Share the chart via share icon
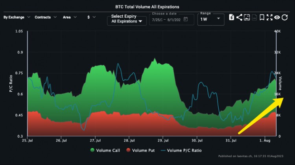Viewport: 295px width, 165px height. pos(239,17)
